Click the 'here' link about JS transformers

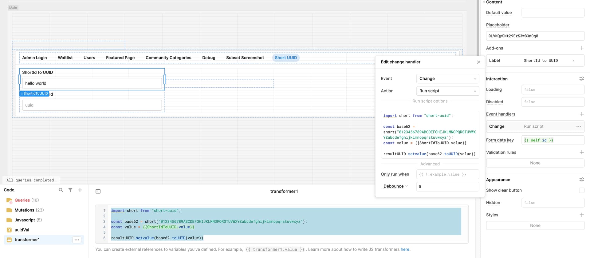pos(405,249)
